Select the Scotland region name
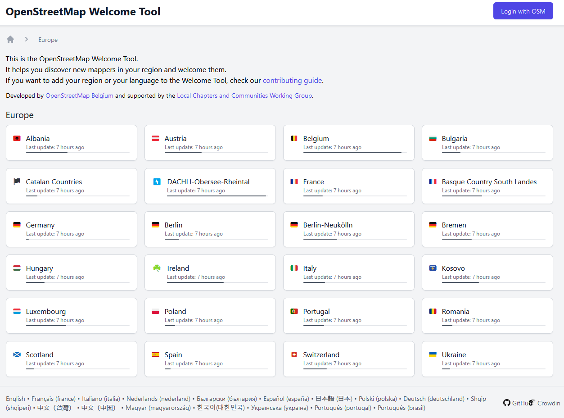564x418 pixels. click(40, 354)
